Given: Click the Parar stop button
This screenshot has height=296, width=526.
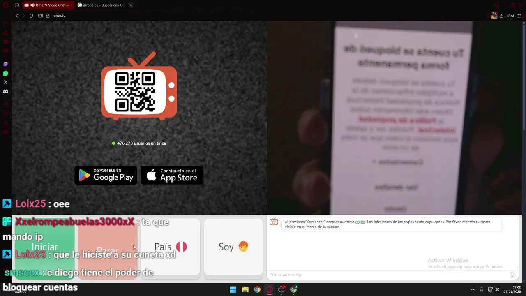Looking at the screenshot, I should 108,249.
